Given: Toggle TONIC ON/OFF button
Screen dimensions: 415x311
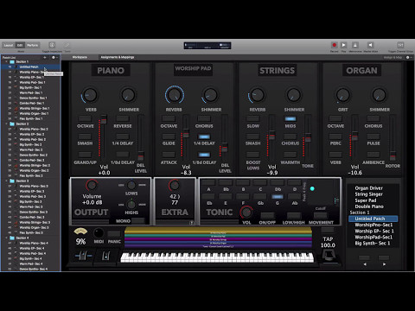Looking at the screenshot, I should click(267, 215).
